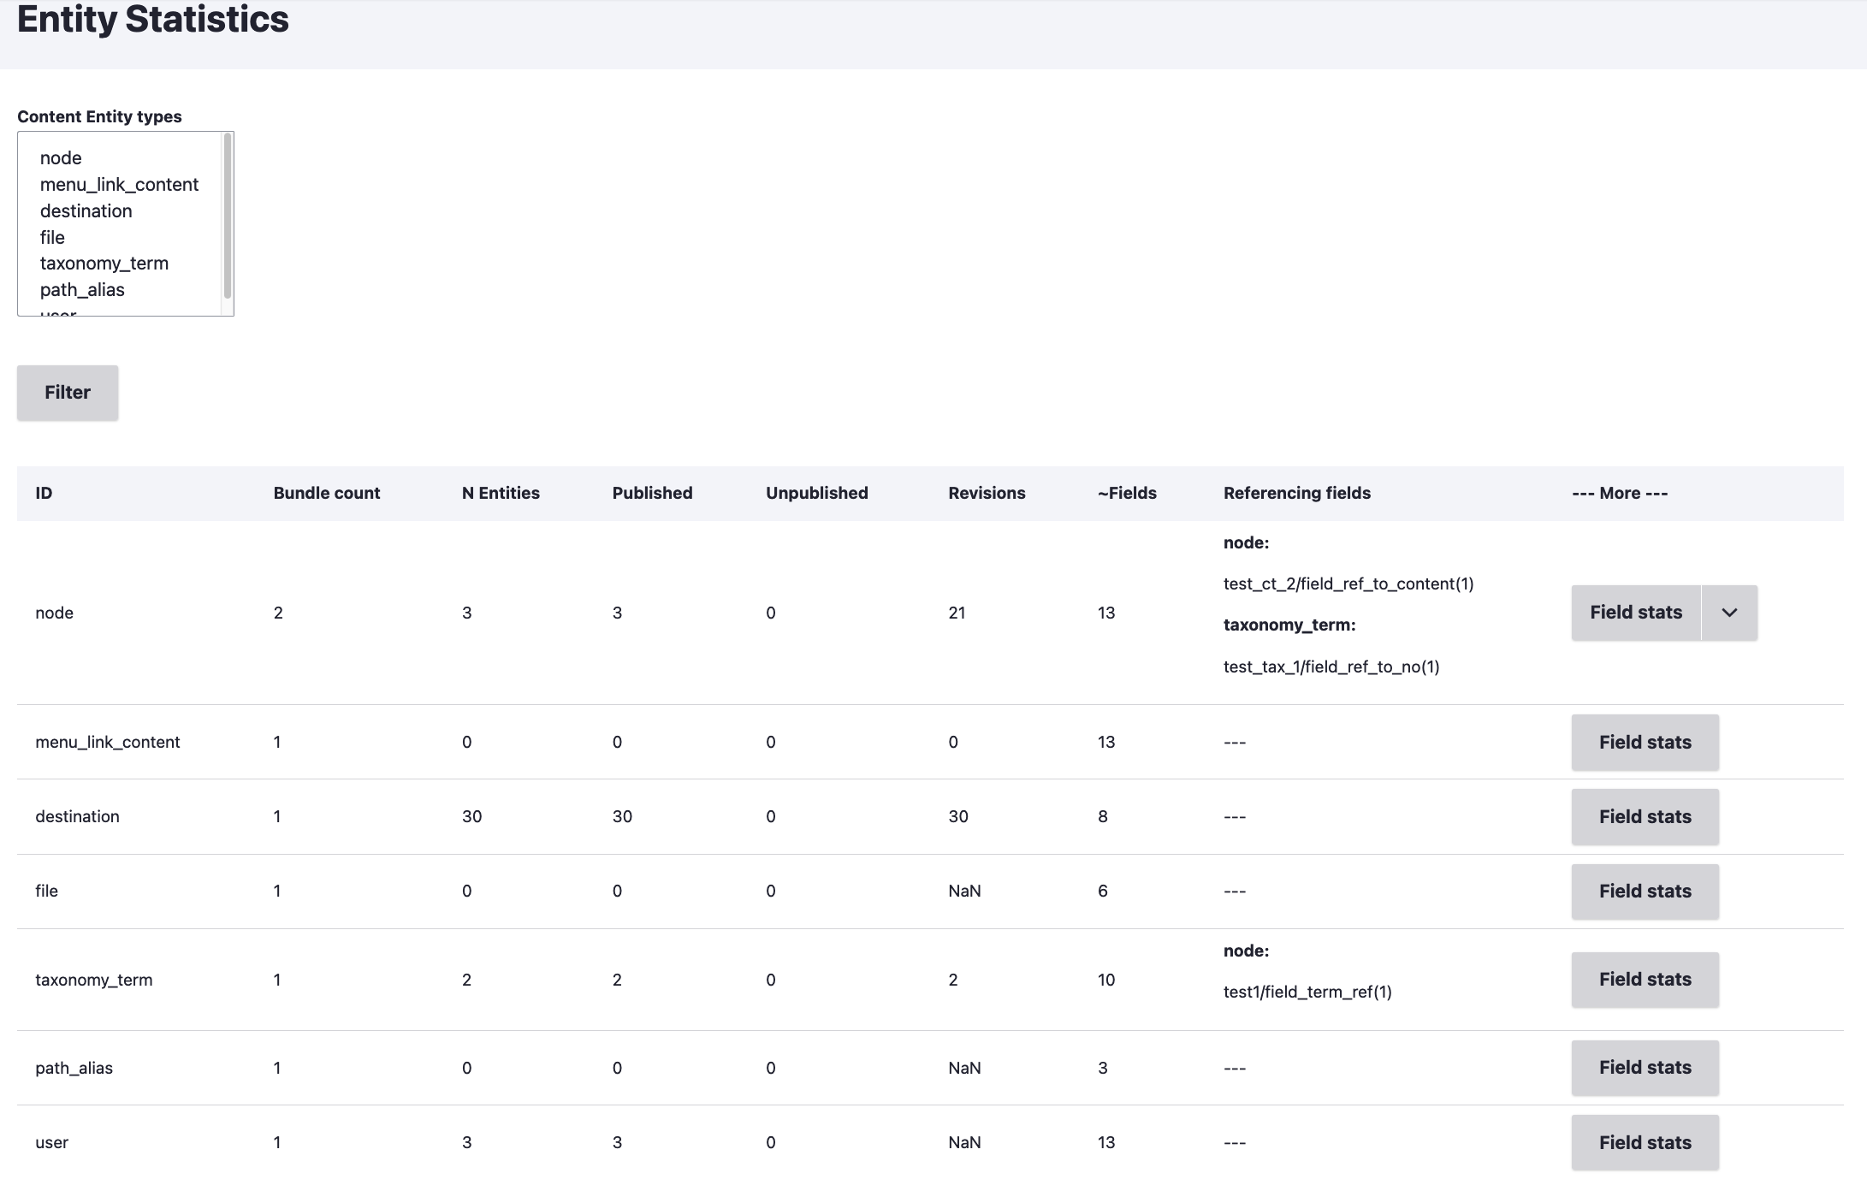This screenshot has width=1867, height=1179.
Task: Click the ID column header
Action: (44, 493)
